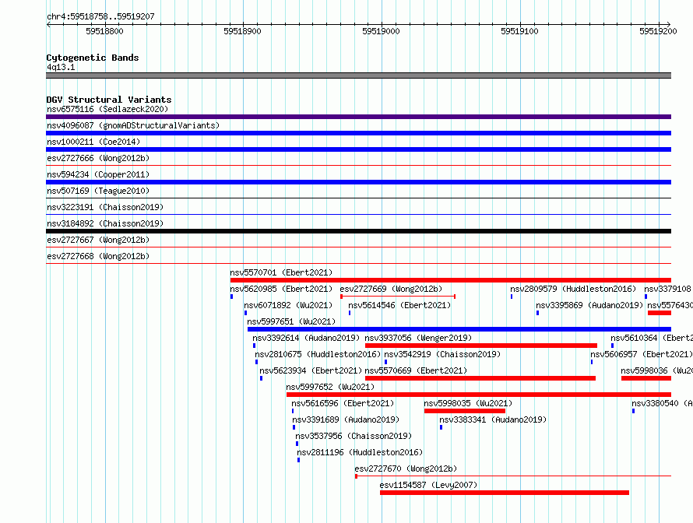Click nsv2810675 (Huddleston2016) label
The image size is (693, 523).
click(x=318, y=354)
